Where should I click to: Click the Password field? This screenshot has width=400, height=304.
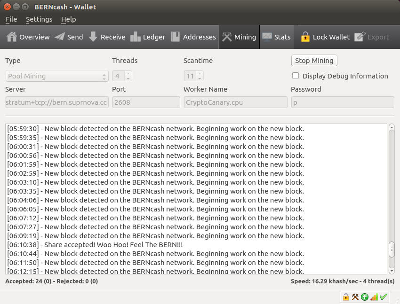click(343, 102)
